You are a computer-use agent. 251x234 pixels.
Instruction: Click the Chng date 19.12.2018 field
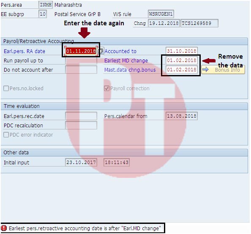tap(164, 23)
